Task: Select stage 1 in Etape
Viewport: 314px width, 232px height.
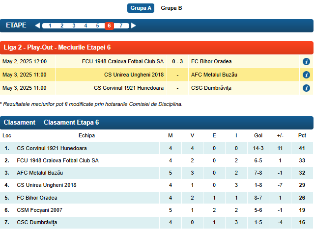Action: (x=50, y=26)
